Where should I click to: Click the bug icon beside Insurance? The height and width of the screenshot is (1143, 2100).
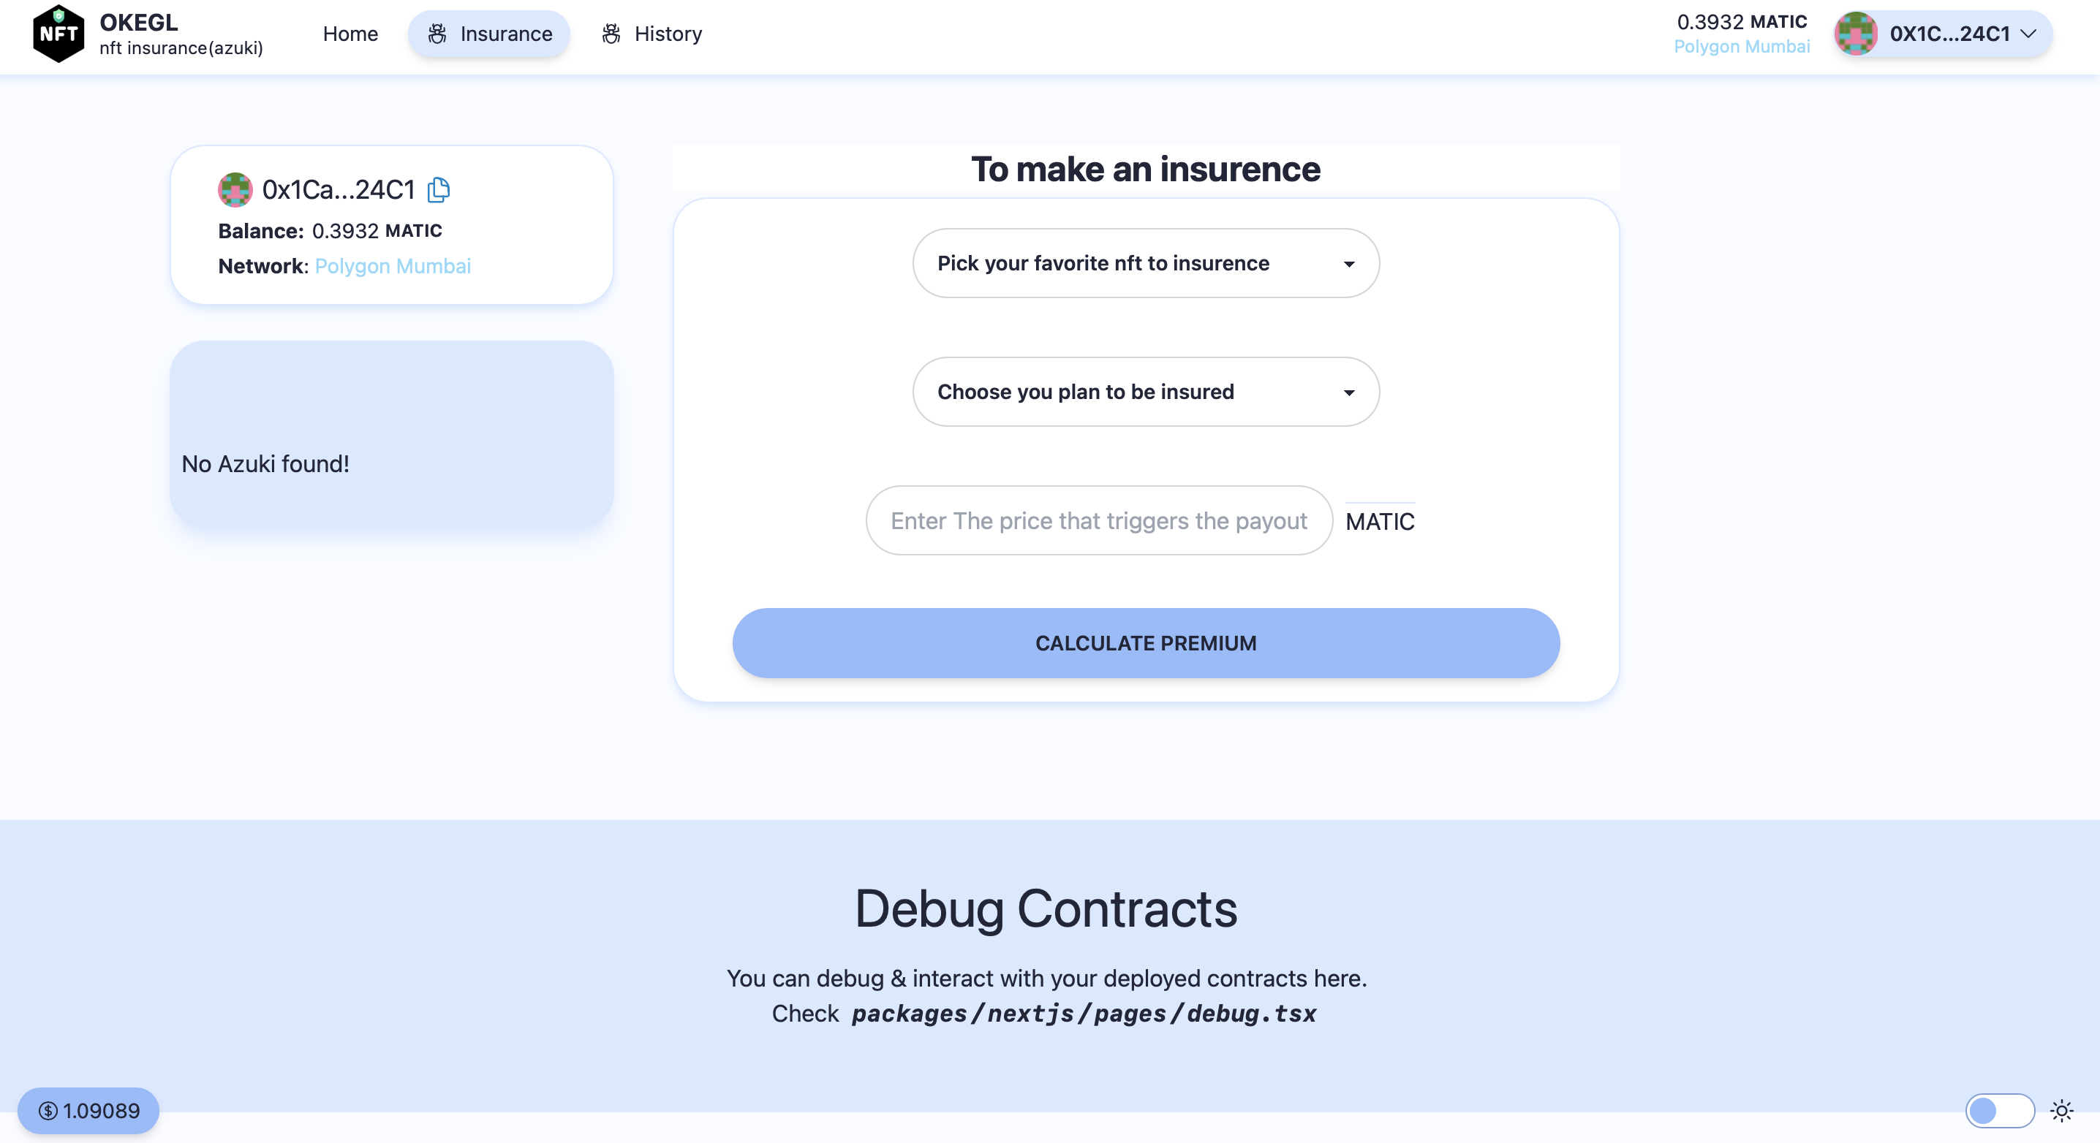tap(437, 34)
